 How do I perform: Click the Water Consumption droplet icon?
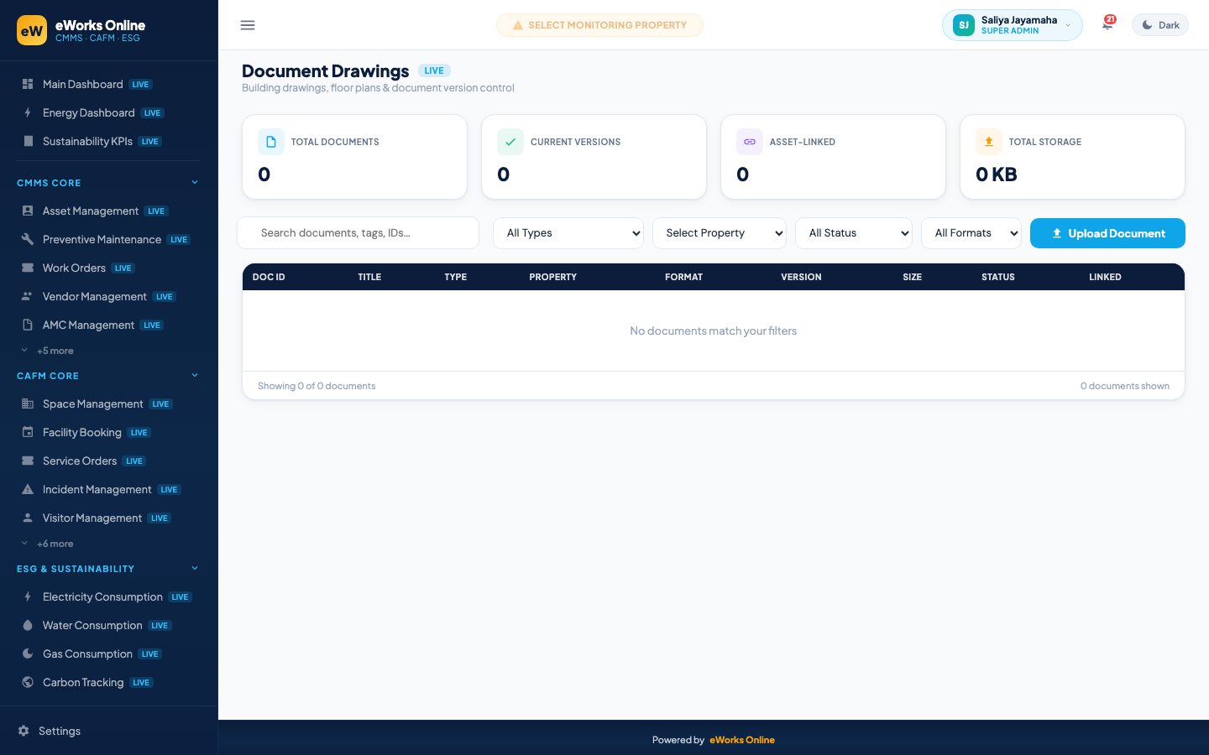(x=28, y=625)
